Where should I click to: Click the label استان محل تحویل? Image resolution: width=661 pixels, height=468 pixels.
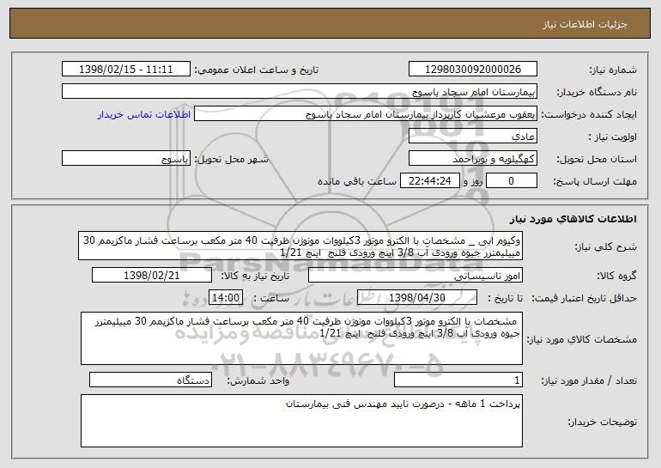(x=597, y=159)
